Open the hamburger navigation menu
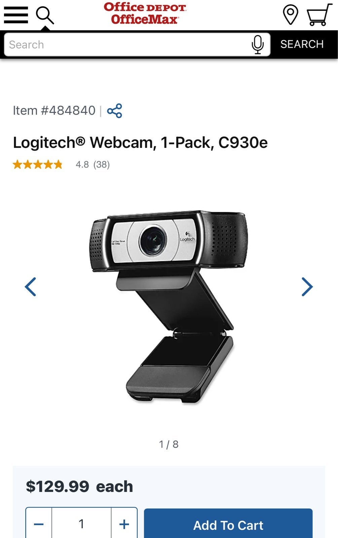Screen dimensions: 338x538 (16, 15)
